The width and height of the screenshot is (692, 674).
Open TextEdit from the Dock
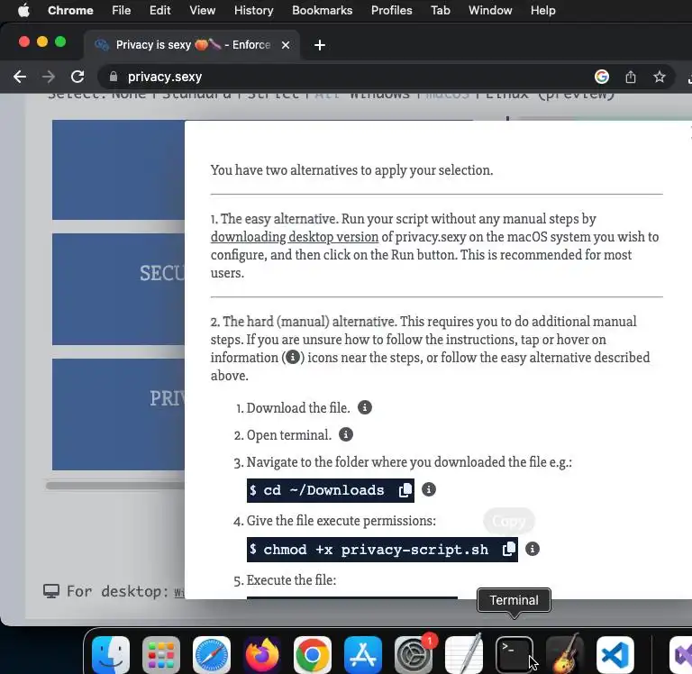(464, 654)
